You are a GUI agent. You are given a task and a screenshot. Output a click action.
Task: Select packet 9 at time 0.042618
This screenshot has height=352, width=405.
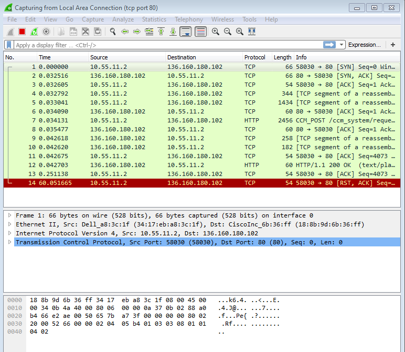pyautogui.click(x=202, y=138)
